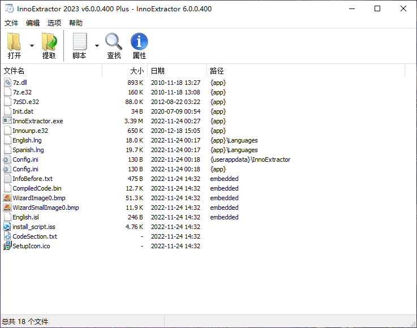Click the CompiledCode.bin file icon
Viewport: 417px width, 328px height.
(x=7, y=188)
